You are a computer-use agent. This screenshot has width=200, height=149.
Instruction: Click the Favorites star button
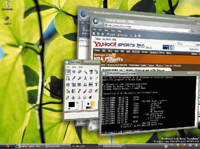coord(122,35)
